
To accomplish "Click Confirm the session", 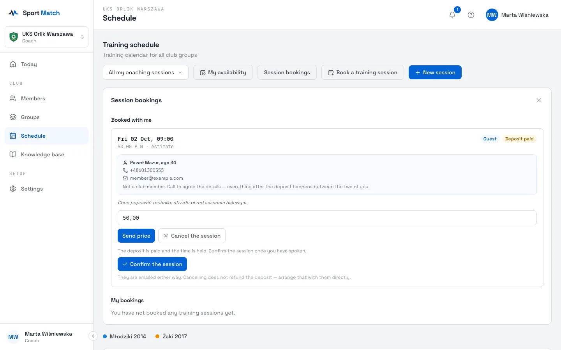I will click(152, 264).
